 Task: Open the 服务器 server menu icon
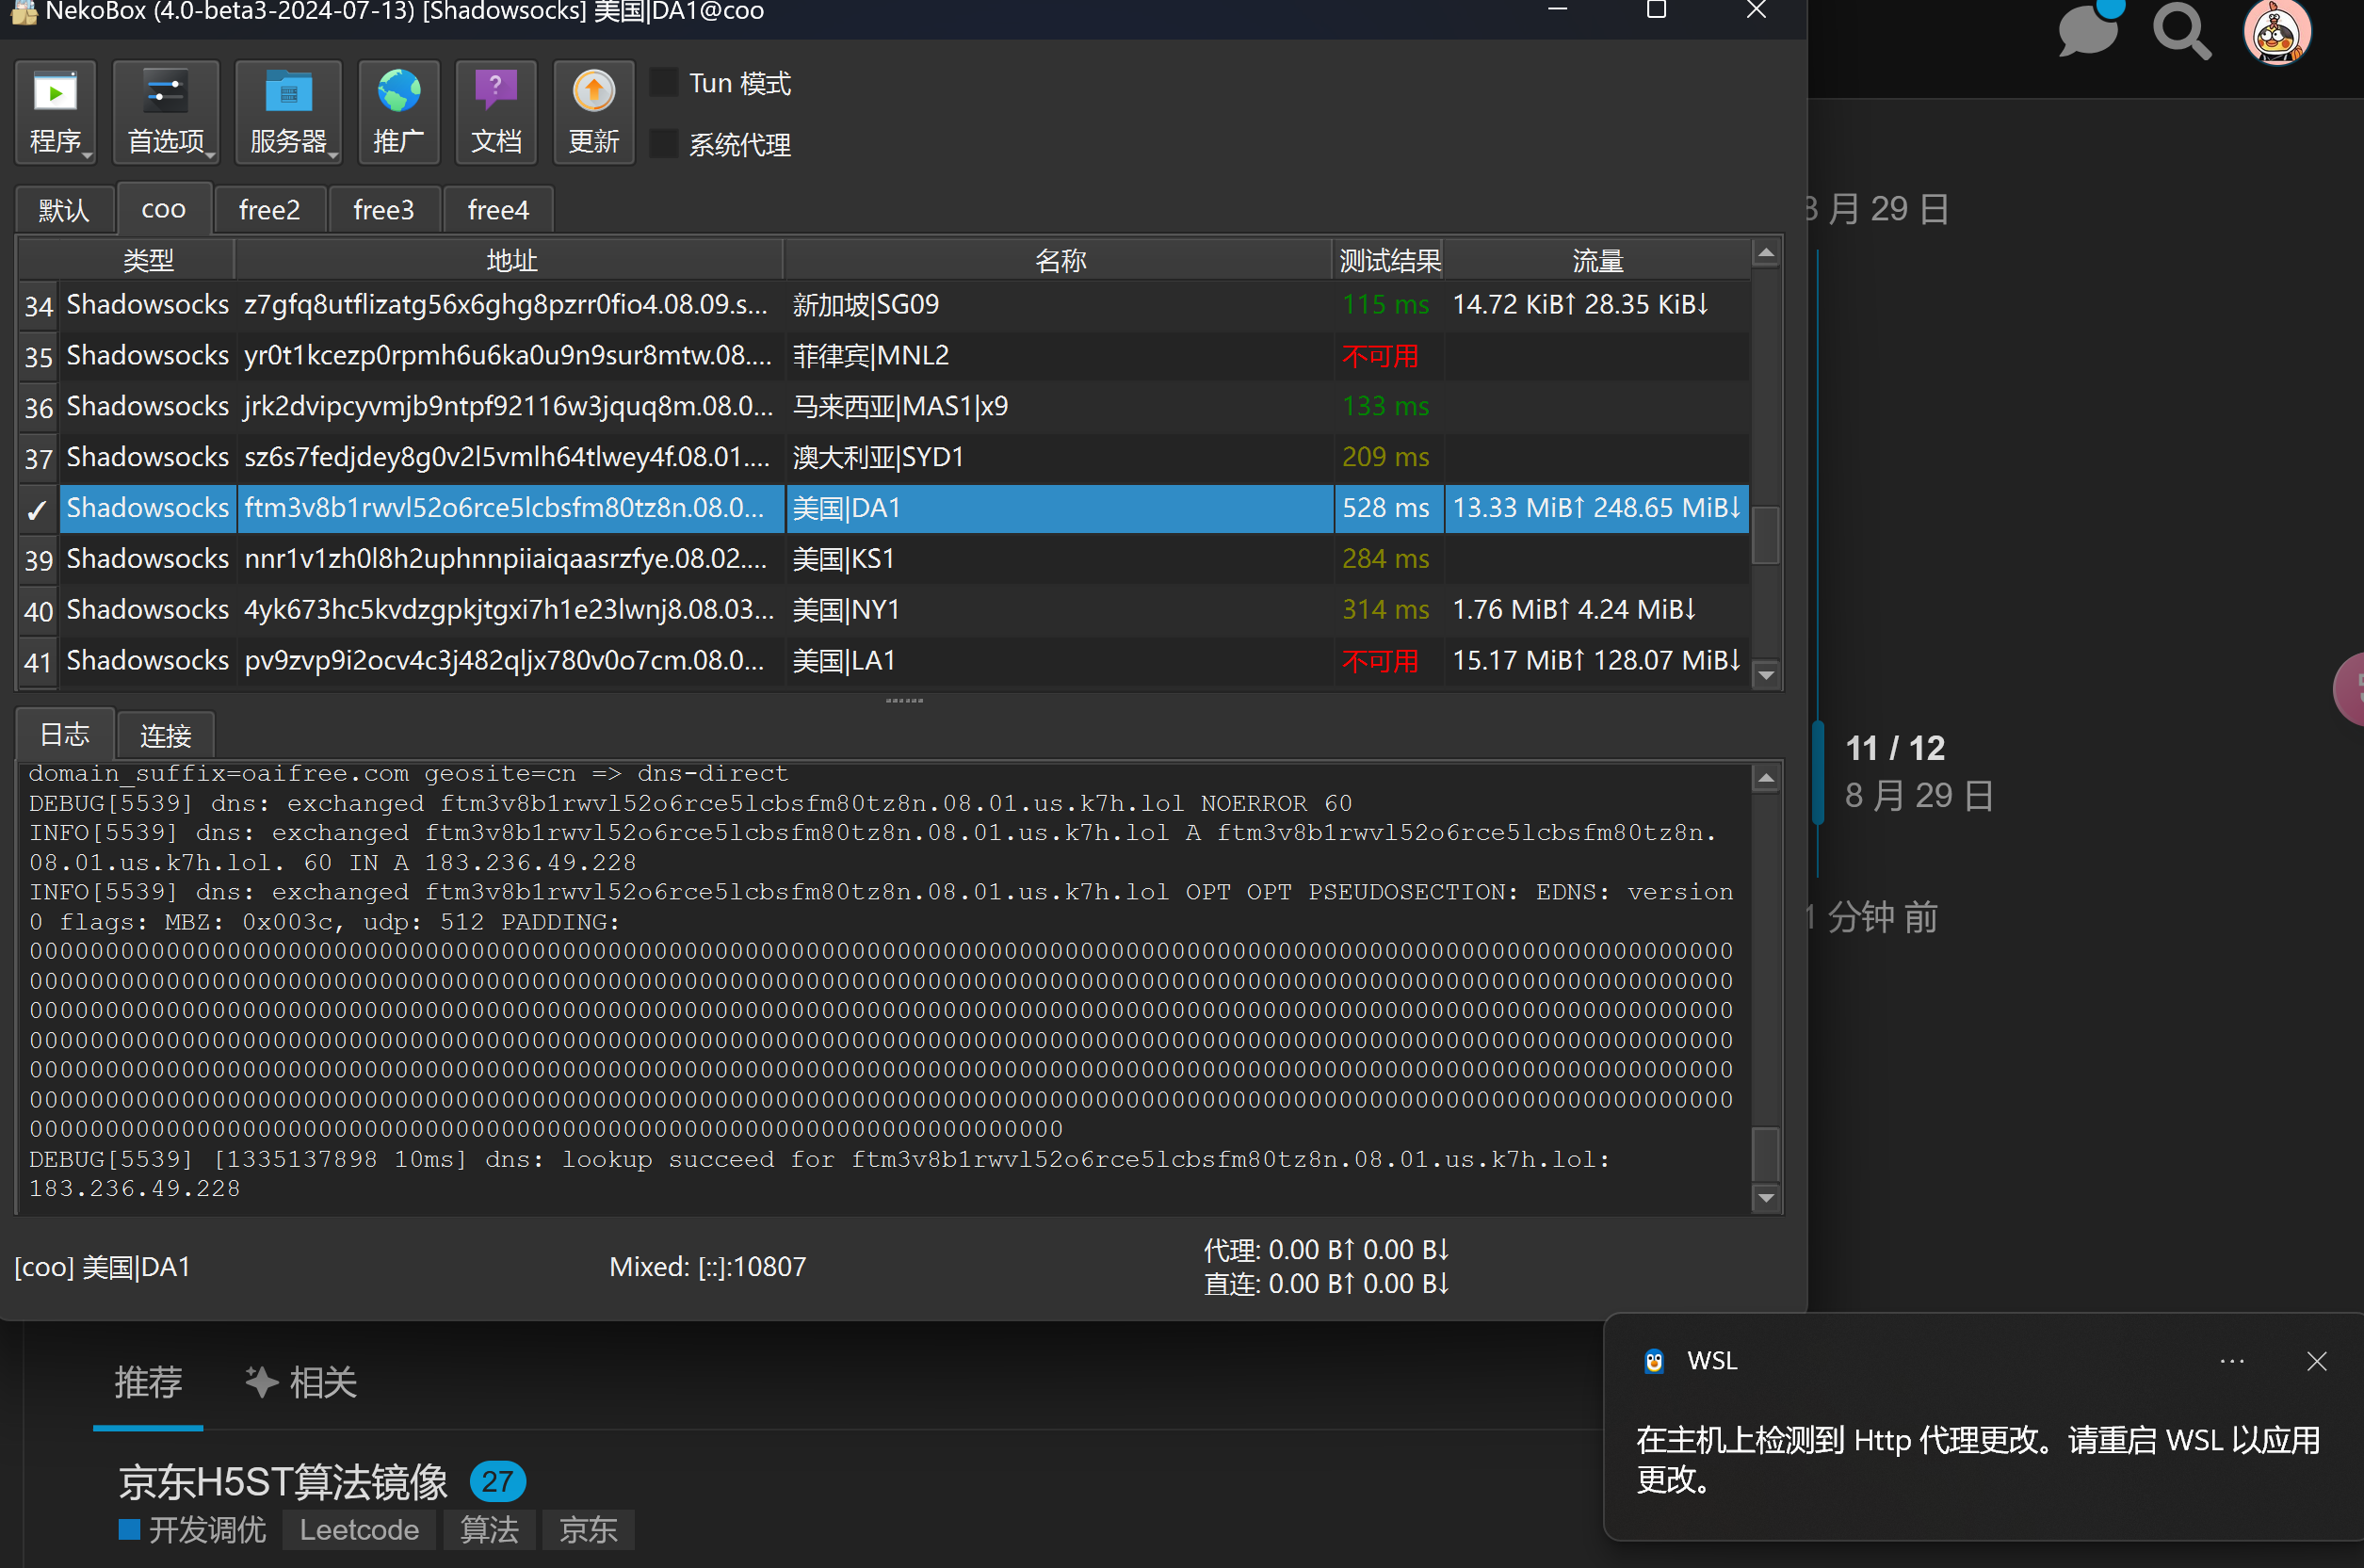[288, 93]
